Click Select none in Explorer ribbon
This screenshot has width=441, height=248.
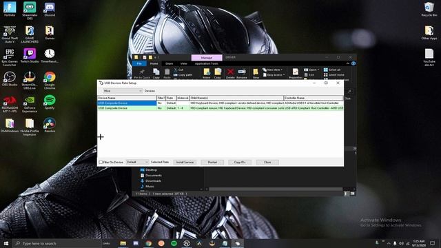334,75
